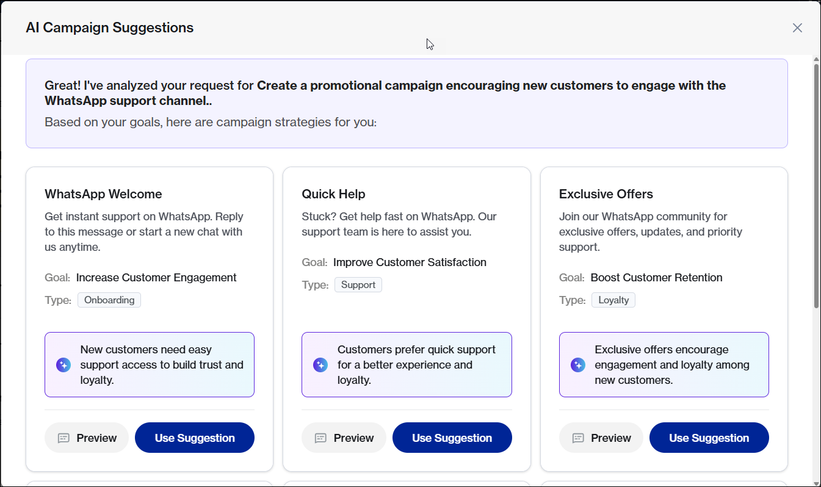Click the Preview message icon for Exclusive Offers
Screen dimensions: 821x487
coord(578,438)
